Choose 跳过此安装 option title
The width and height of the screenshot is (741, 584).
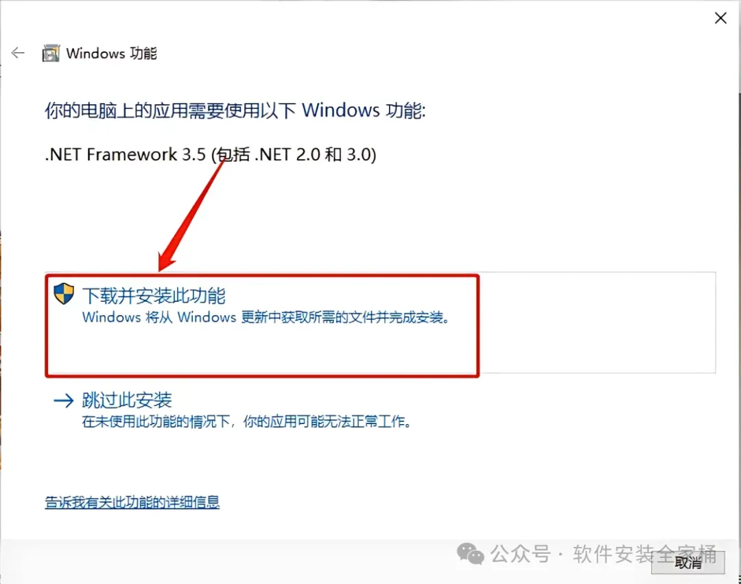(127, 400)
